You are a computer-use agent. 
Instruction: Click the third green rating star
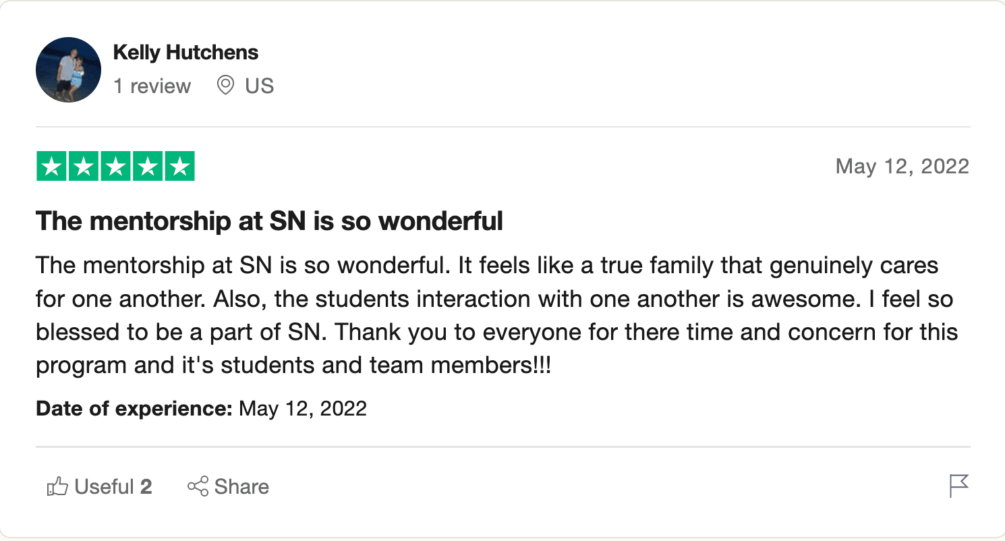[115, 167]
